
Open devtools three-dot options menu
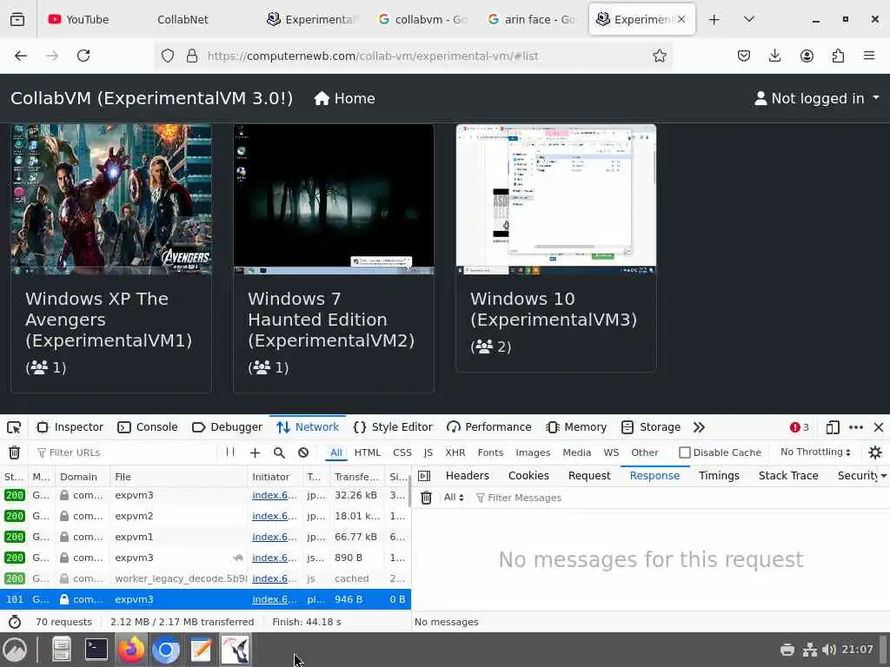click(x=856, y=427)
